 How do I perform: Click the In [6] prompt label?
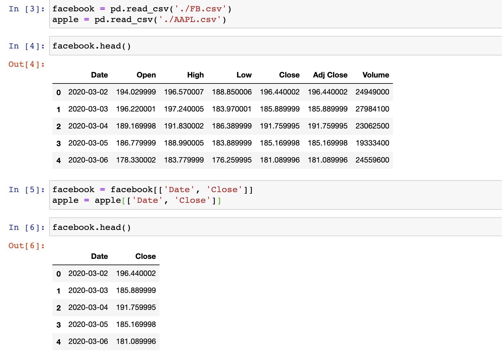point(27,227)
